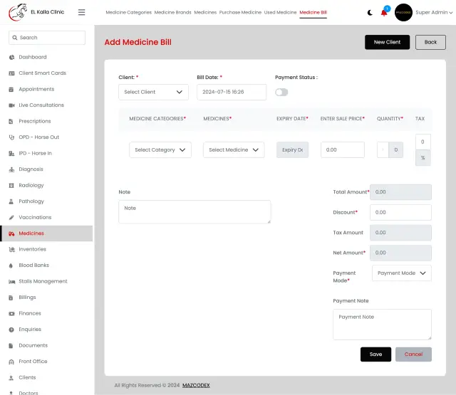Click the Client Smart Cards icon
This screenshot has width=456, height=395.
click(x=11, y=73)
